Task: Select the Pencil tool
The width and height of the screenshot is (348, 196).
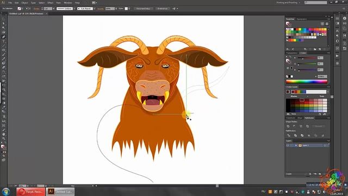Action: [4, 59]
